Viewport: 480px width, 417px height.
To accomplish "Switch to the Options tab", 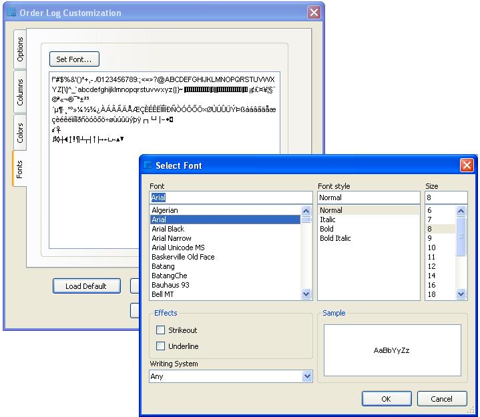I will (20, 49).
